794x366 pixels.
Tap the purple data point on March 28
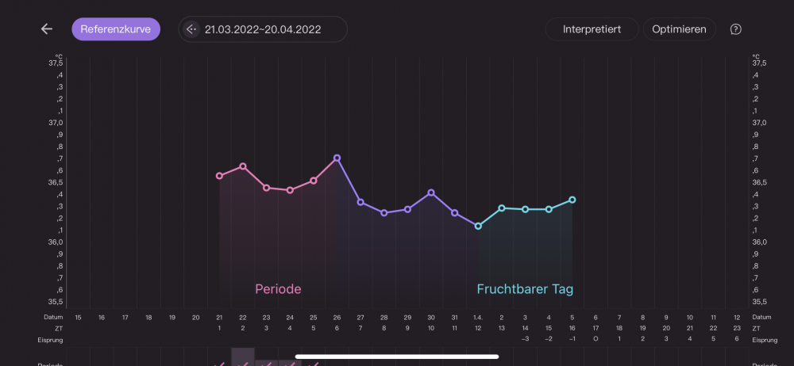coord(384,213)
